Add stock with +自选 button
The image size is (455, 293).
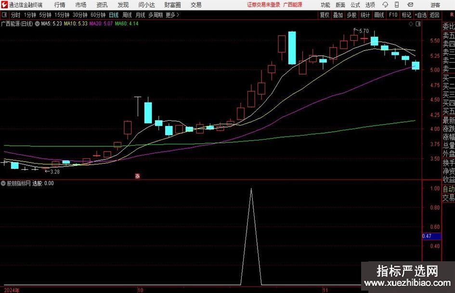coord(421,15)
